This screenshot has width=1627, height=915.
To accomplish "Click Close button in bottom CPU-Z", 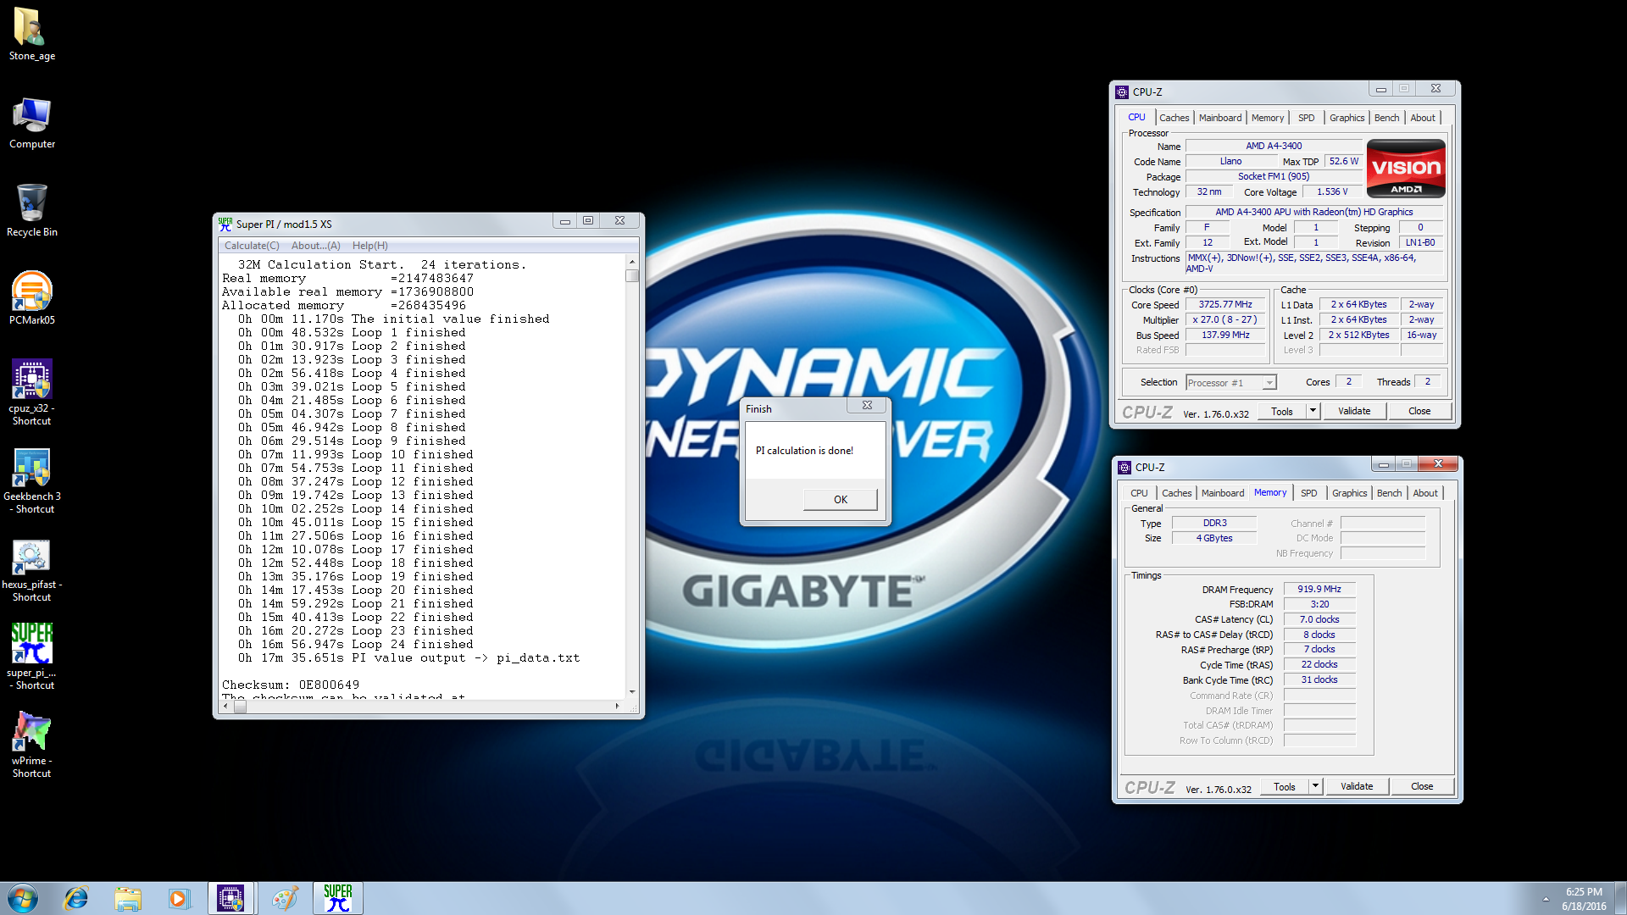I will coord(1422,786).
